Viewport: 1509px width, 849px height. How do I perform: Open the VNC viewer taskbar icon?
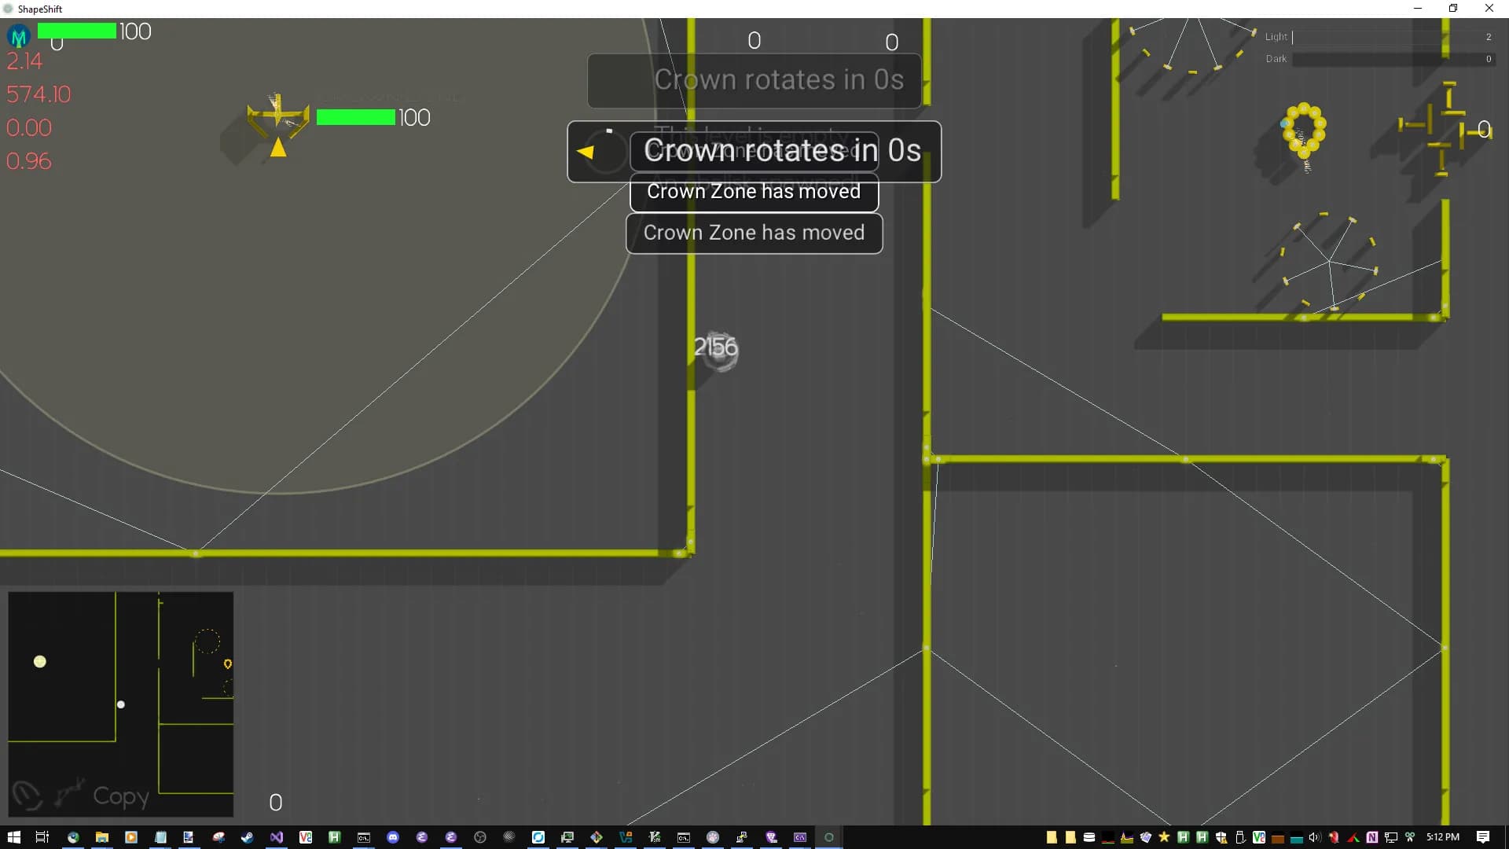(305, 837)
